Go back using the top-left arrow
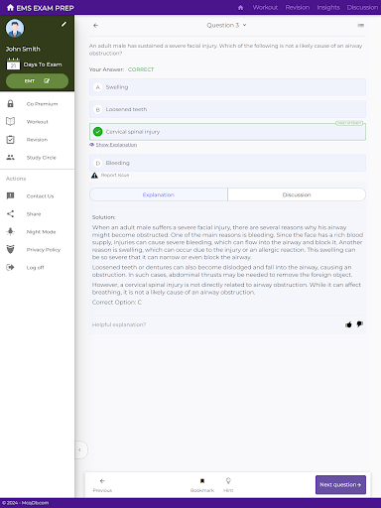Viewport: 381px width, 508px height. coord(95,26)
